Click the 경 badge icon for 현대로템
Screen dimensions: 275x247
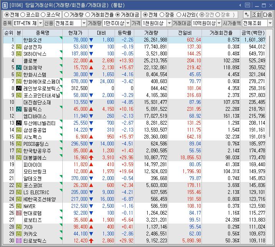pyautogui.click(x=19, y=213)
